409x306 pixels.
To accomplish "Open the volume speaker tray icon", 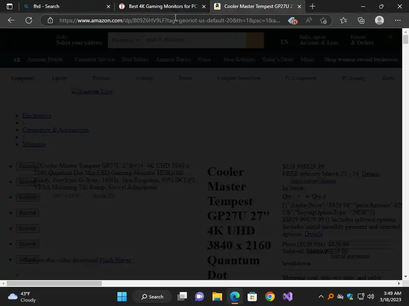I will [370, 296].
